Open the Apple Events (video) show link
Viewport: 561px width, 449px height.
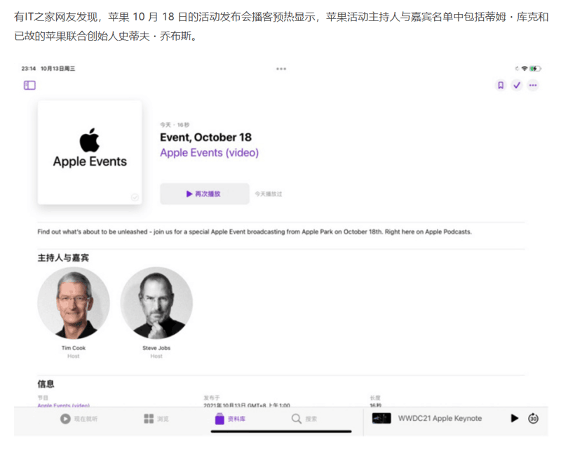[209, 153]
